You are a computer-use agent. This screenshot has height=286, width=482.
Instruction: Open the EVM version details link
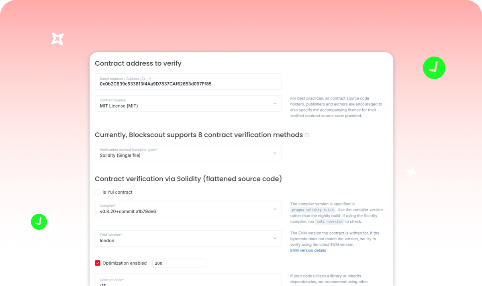pyautogui.click(x=308, y=251)
